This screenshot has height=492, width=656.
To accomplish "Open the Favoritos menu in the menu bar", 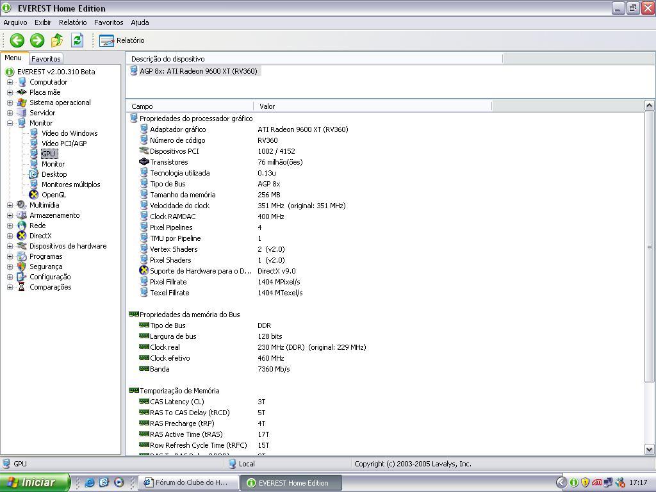I will point(109,22).
